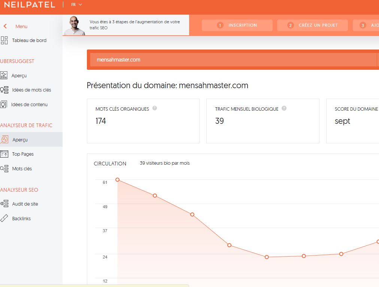Open Top Pages
The width and height of the screenshot is (379, 287).
(x=23, y=154)
